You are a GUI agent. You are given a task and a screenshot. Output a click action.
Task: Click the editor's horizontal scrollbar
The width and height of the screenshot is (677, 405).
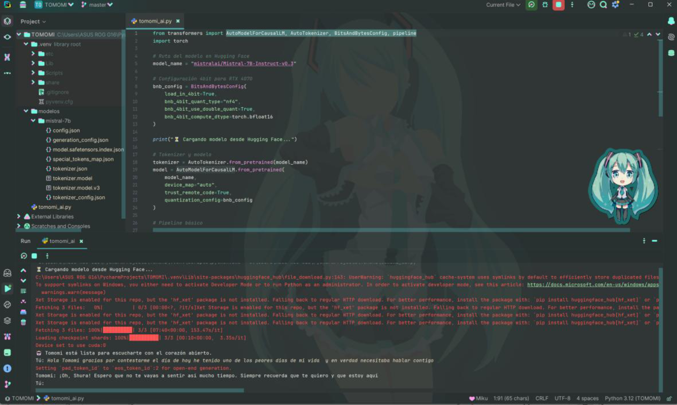[391, 230]
